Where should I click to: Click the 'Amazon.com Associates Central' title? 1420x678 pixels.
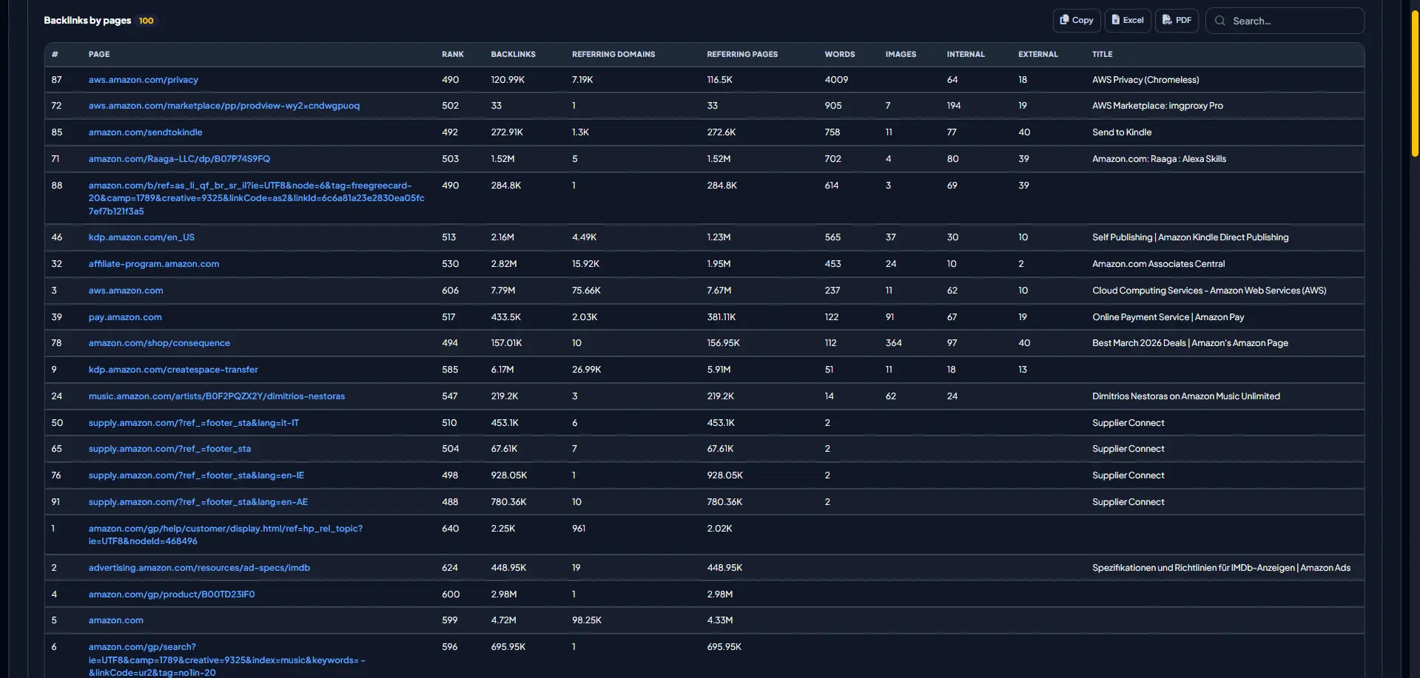click(1158, 264)
